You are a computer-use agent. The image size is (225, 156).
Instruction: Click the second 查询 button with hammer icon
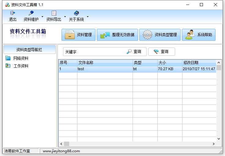point(161,52)
